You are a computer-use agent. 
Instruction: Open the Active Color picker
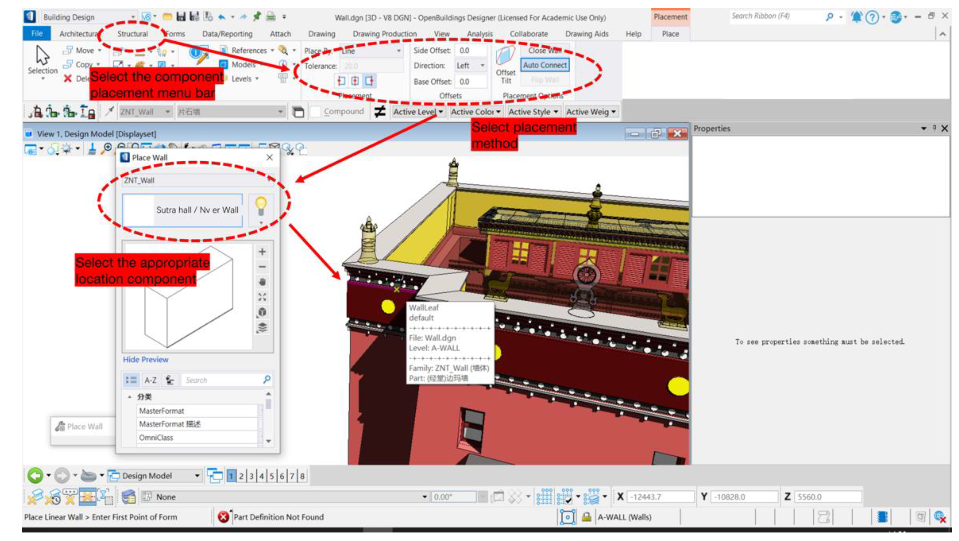click(x=476, y=111)
